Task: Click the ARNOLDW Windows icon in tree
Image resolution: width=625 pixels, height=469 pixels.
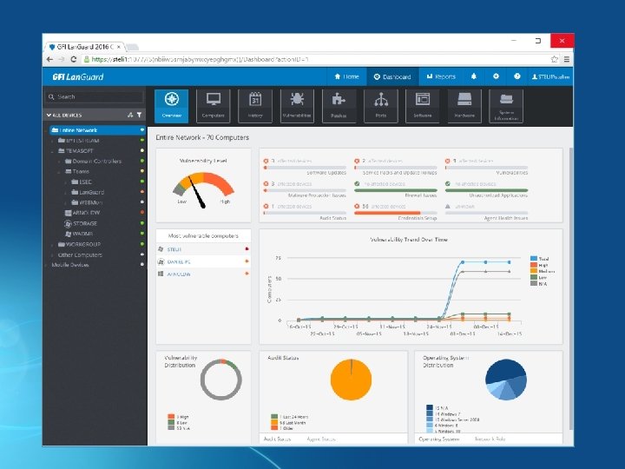Action: (69, 213)
